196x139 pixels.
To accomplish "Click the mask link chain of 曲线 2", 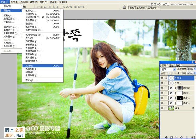I will 176,88.
